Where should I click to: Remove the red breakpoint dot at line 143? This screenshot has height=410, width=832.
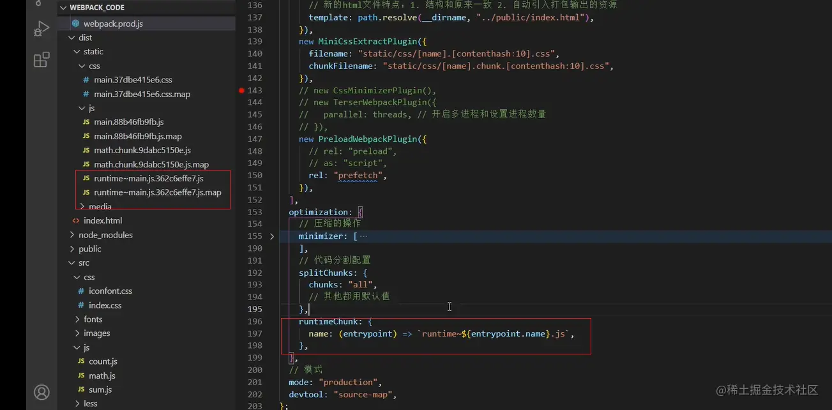[241, 91]
